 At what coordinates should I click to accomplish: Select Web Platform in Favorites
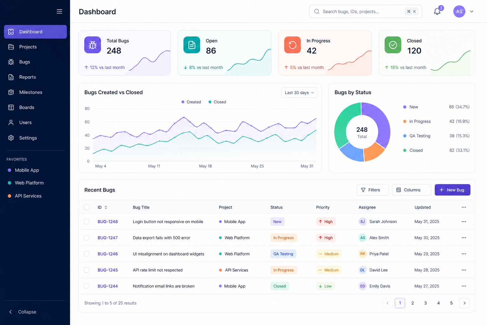[x=26, y=183]
